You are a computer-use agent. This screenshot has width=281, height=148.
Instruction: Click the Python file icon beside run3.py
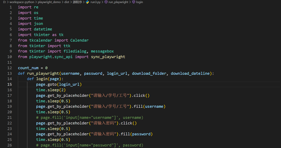[87, 2]
